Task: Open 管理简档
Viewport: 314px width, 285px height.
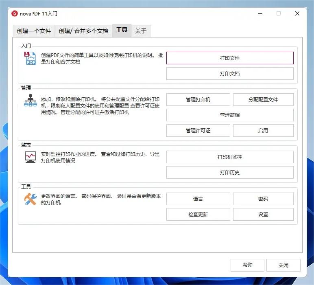Action: point(230,115)
